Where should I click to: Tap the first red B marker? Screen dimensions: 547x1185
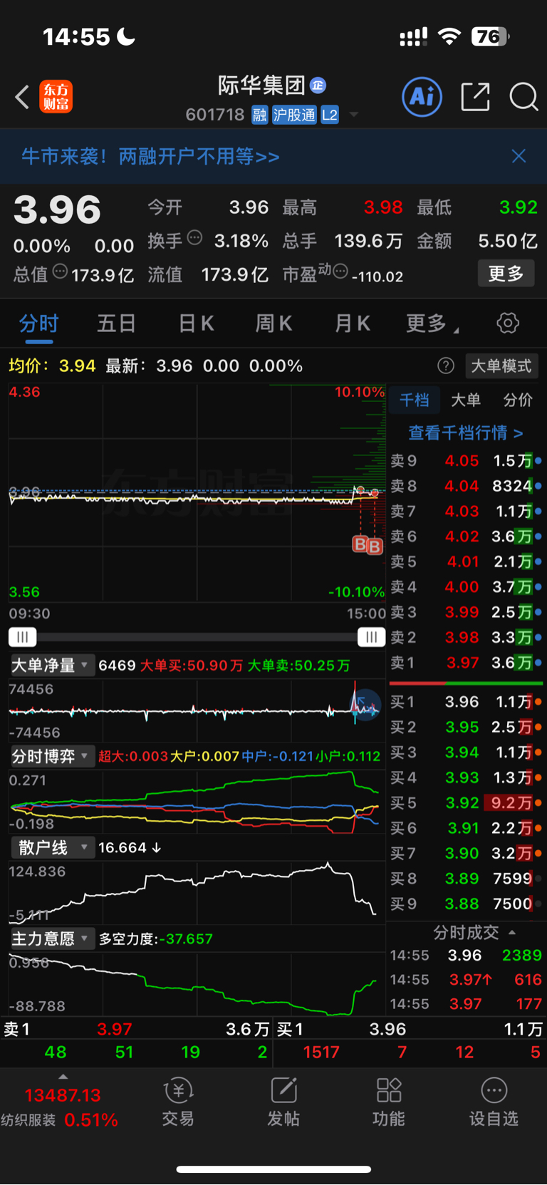(360, 545)
